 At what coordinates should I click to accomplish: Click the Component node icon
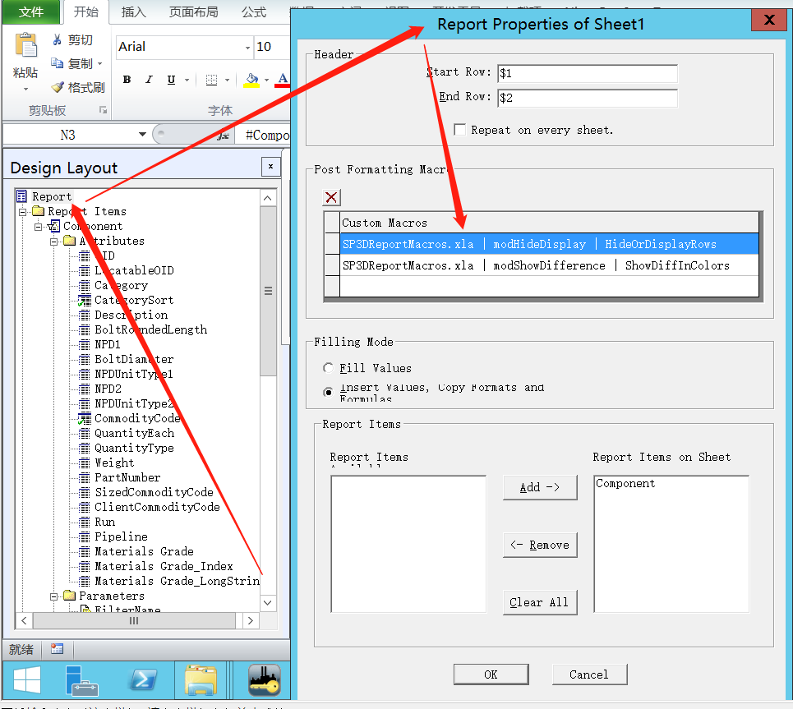pyautogui.click(x=54, y=226)
